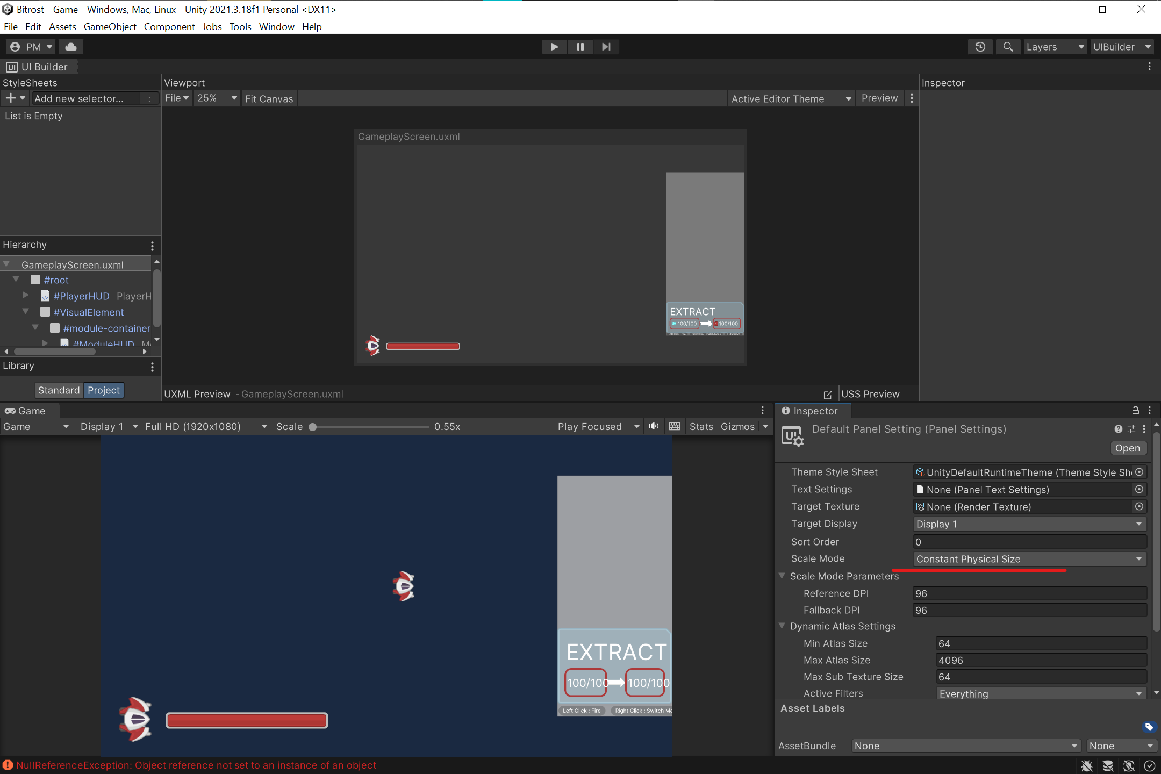The image size is (1161, 774).
Task: Switch to the Standard library tab
Action: click(x=59, y=390)
